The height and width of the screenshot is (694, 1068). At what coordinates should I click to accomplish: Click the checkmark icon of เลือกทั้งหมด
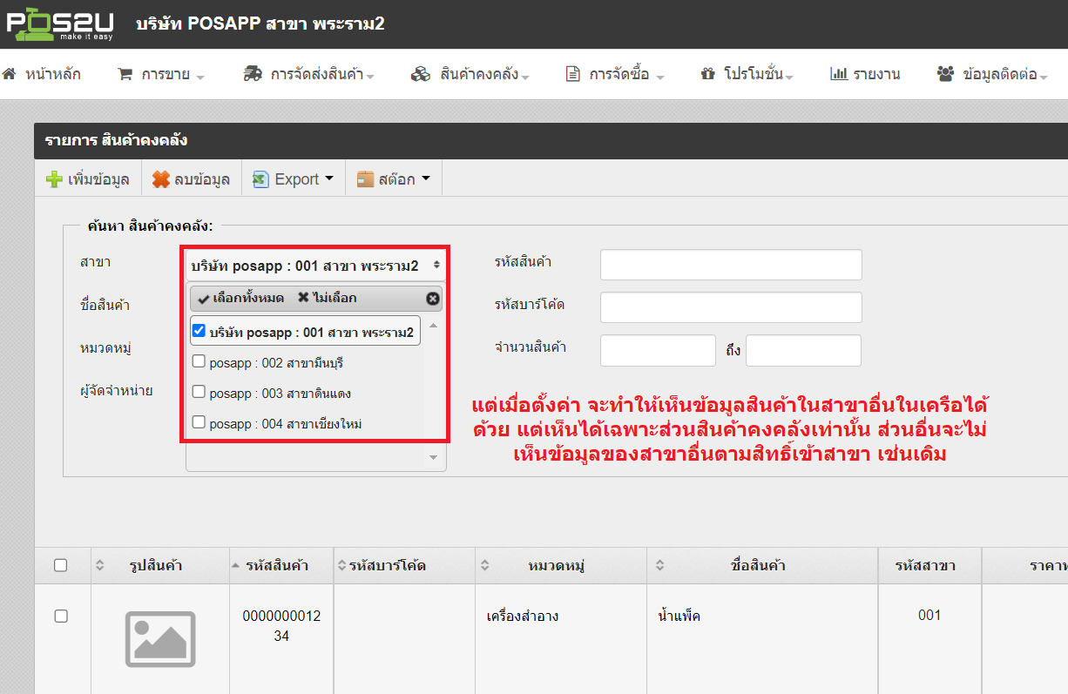[203, 299]
